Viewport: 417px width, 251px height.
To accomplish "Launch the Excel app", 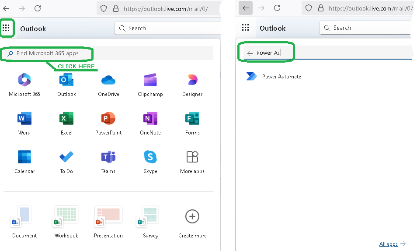I will [x=66, y=124].
